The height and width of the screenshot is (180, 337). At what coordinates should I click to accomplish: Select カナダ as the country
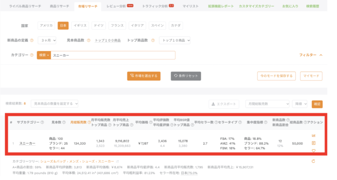176,26
